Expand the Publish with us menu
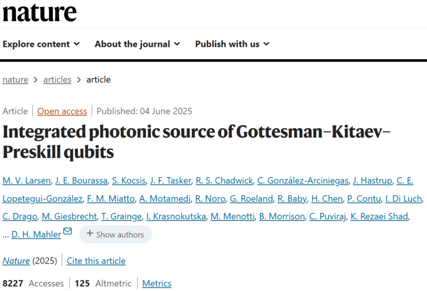Image resolution: width=427 pixels, height=291 pixels. [232, 44]
